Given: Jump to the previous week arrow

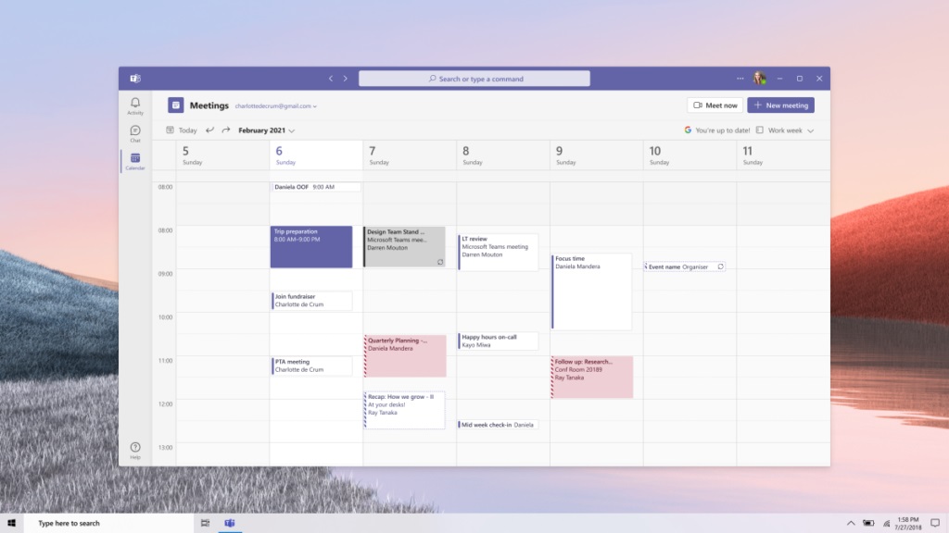Looking at the screenshot, I should 209,130.
